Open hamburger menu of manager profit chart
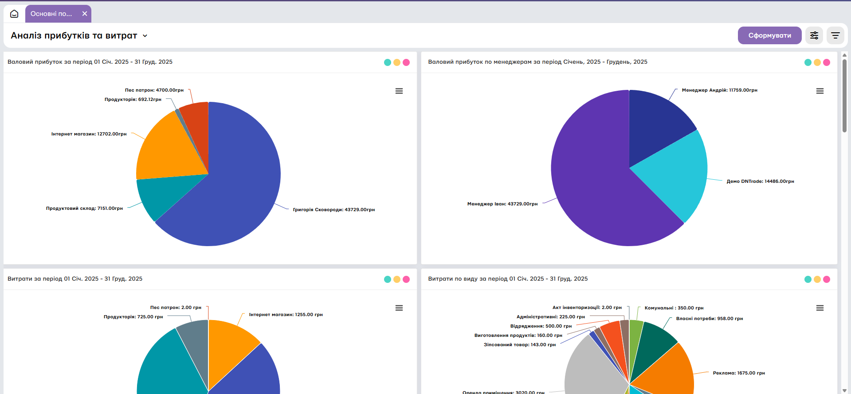This screenshot has height=394, width=851. click(820, 91)
